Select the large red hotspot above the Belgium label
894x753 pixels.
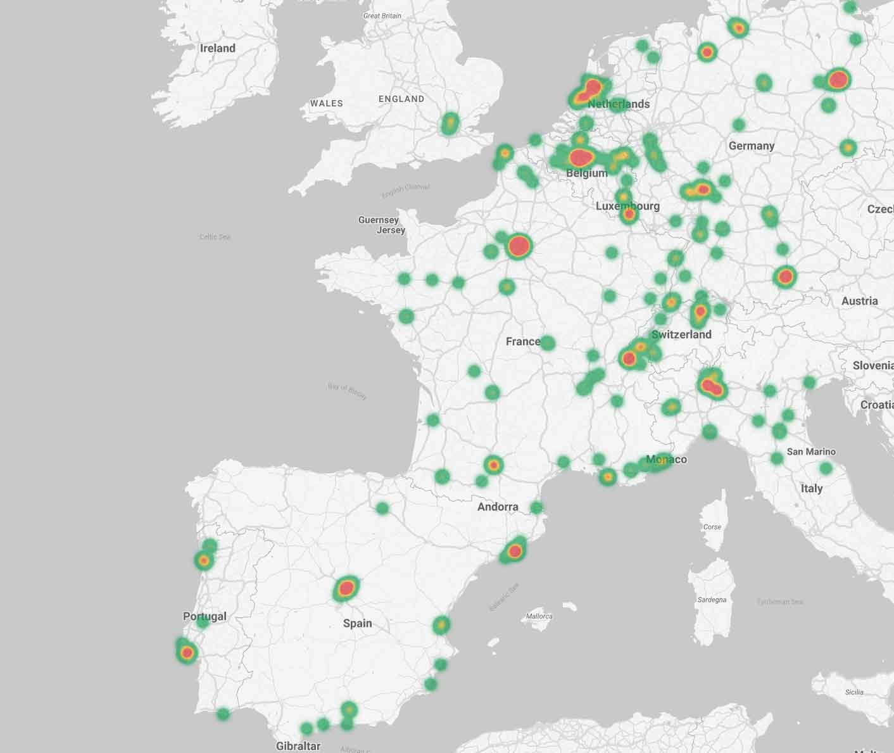pos(581,156)
